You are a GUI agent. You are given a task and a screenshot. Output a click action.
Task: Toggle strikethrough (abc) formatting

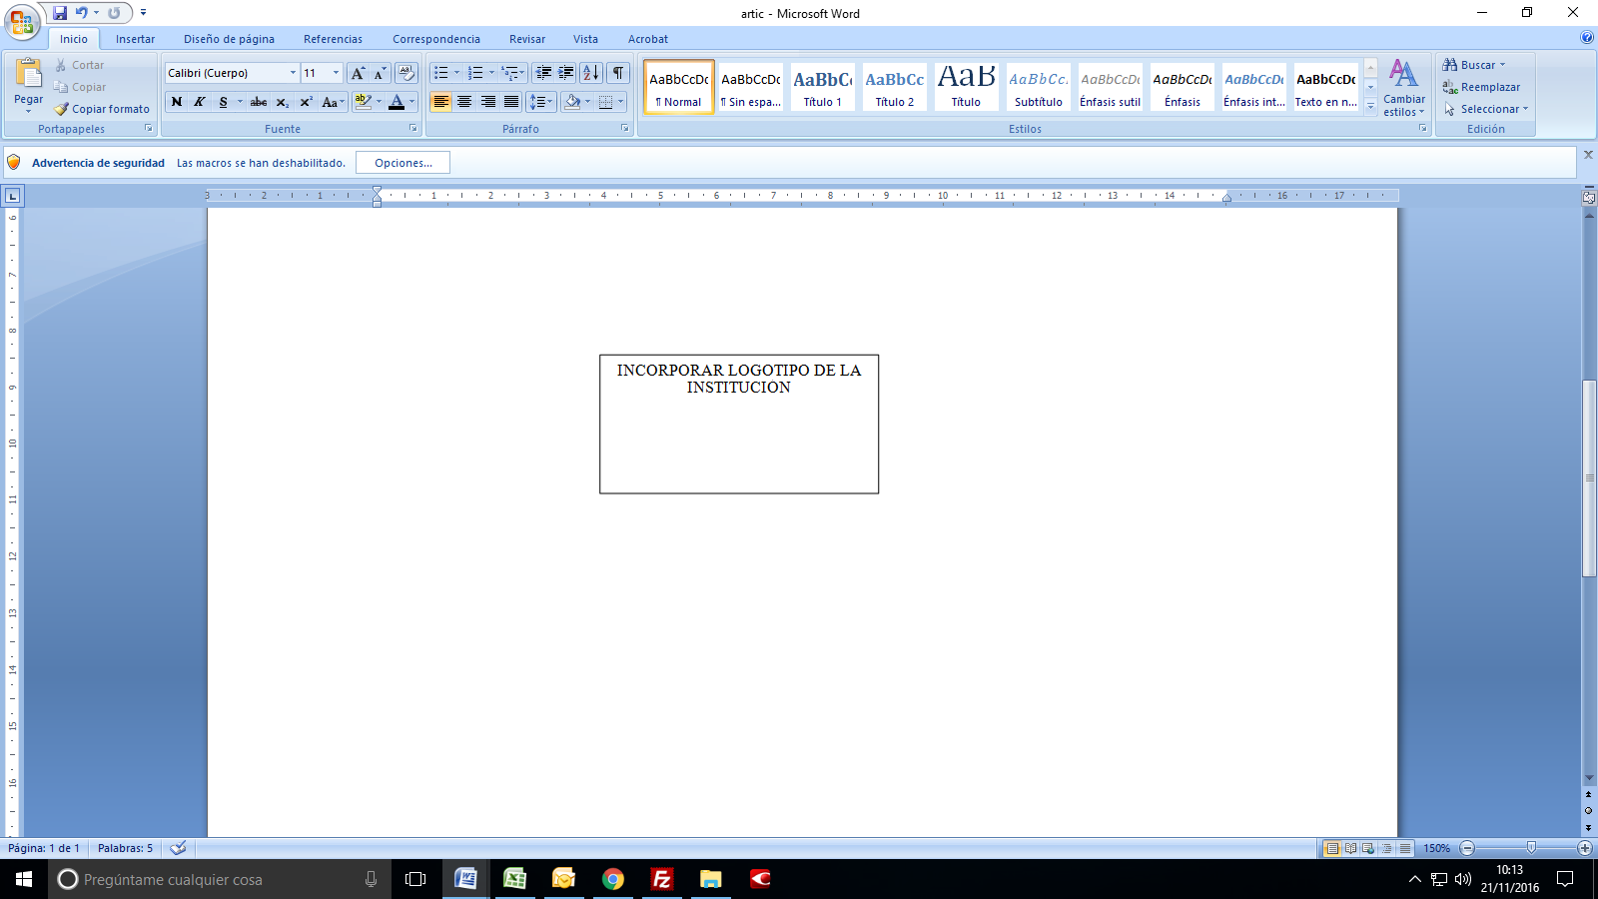tap(259, 102)
